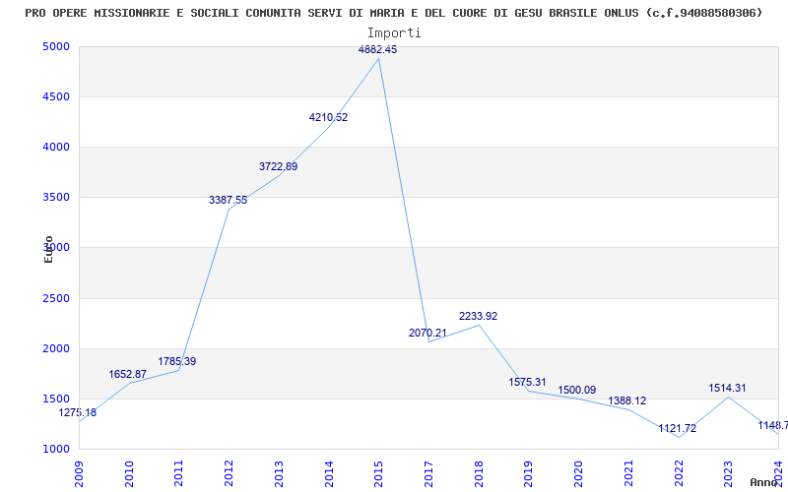
Task: Click the data label 4210.52
Action: click(x=328, y=118)
